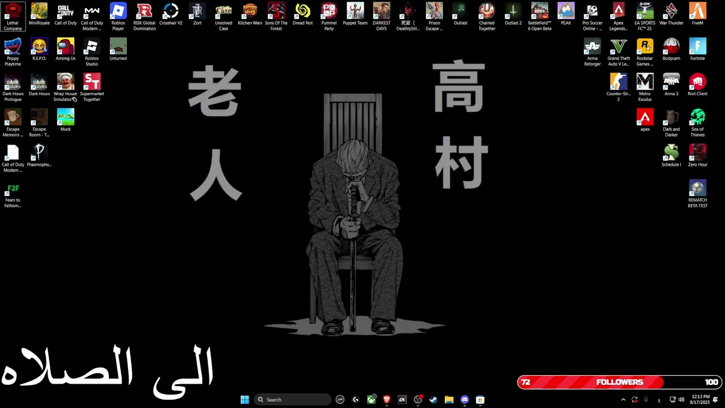725x408 pixels.
Task: Click the Prison Escape icon
Action: tap(434, 17)
